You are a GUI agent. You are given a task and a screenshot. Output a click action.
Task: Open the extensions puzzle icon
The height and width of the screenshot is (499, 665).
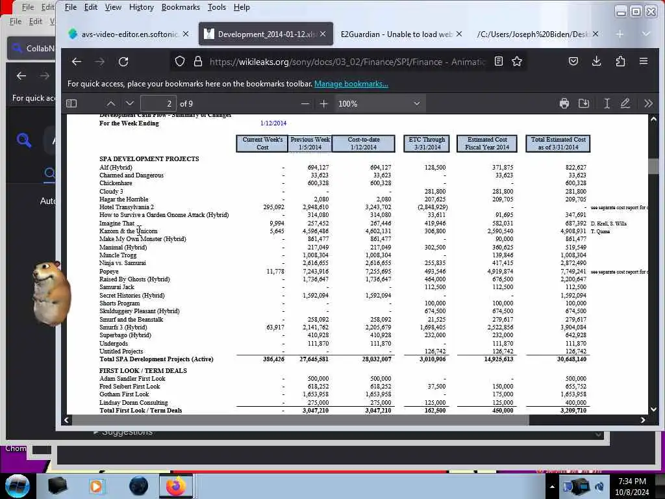(620, 62)
